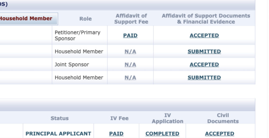Click Affidavit of Support Documents & Financial Evidence header
The width and height of the screenshot is (269, 138).
tap(206, 19)
